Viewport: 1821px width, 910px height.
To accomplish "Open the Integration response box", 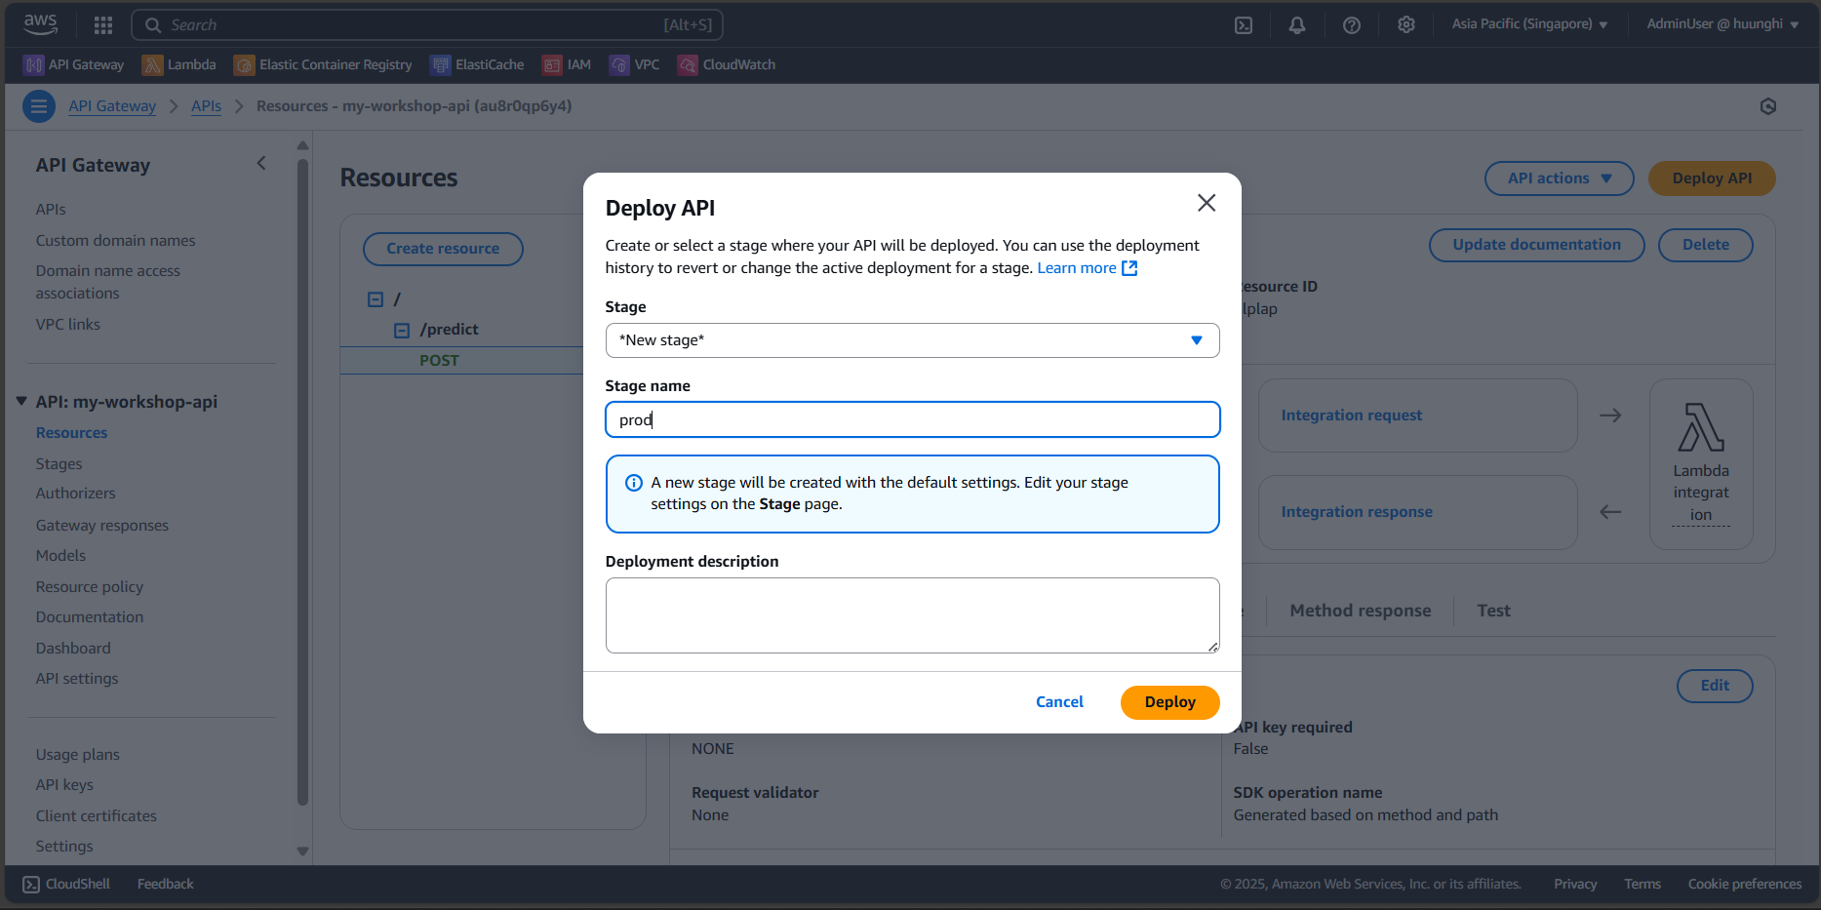I will pos(1417,512).
